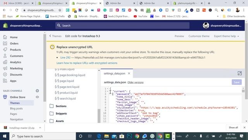248x140 pixels.
Task: Open Marketing in sidebar
Action: point(16,68)
